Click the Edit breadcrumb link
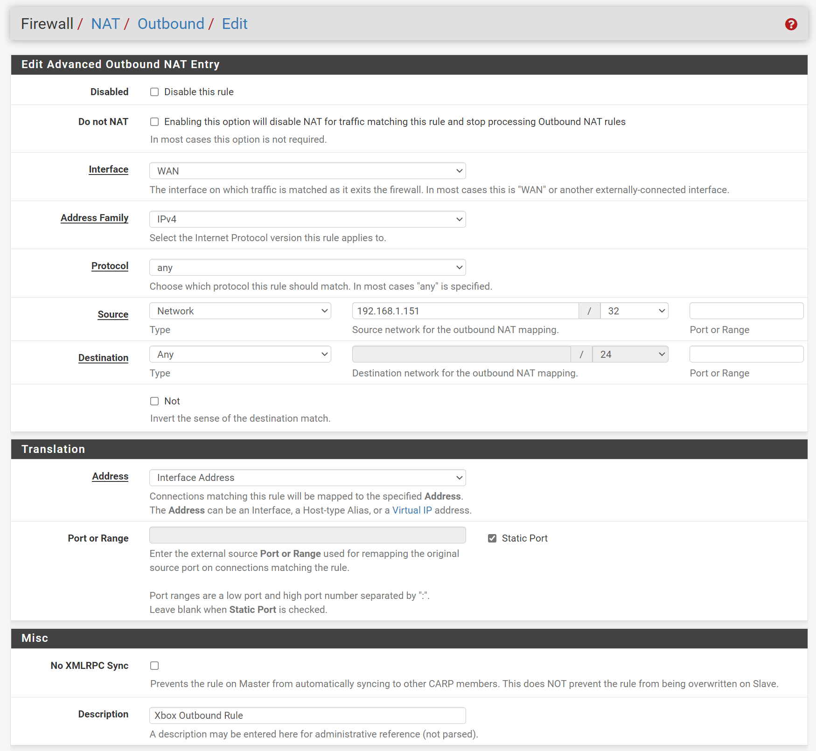Image resolution: width=816 pixels, height=751 pixels. 234,24
